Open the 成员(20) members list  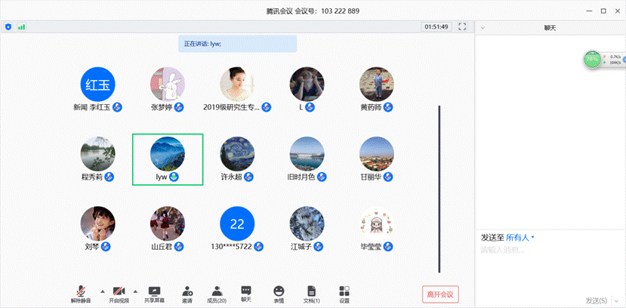(217, 291)
